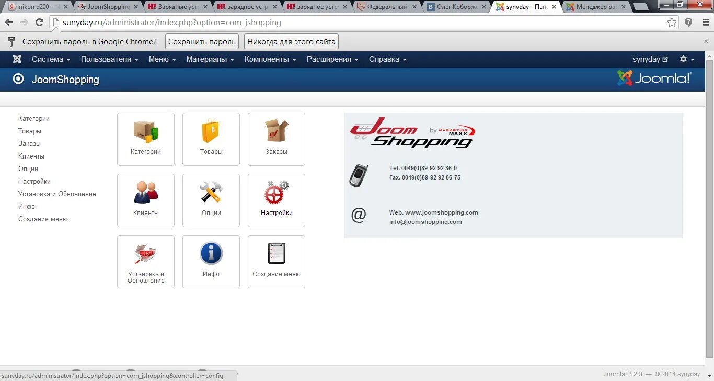
Task: Reload the page with refresh icon
Action: [39, 23]
